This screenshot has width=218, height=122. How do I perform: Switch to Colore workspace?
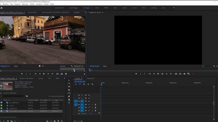(x=97, y=8)
